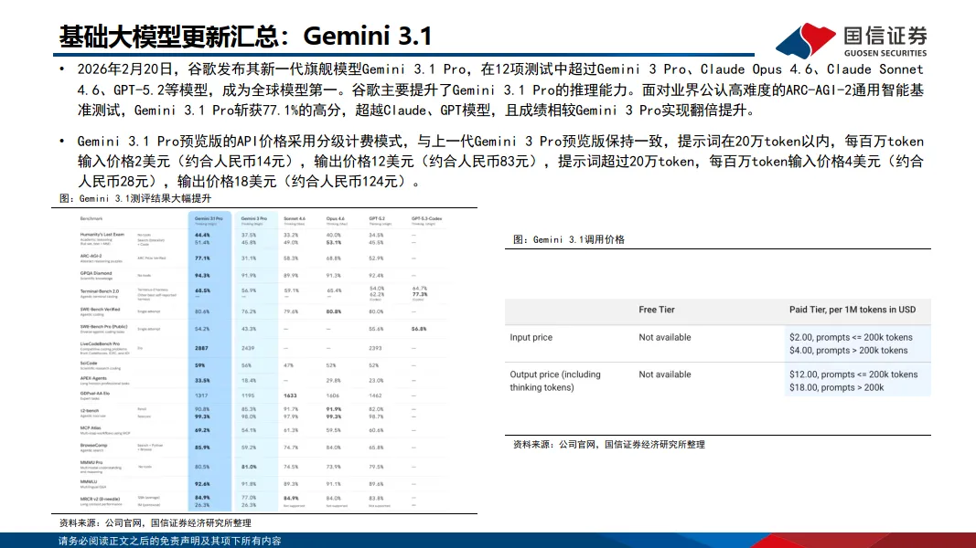Click the 'Benchmark' column header
Image resolution: width=976 pixels, height=548 pixels.
[x=91, y=218]
